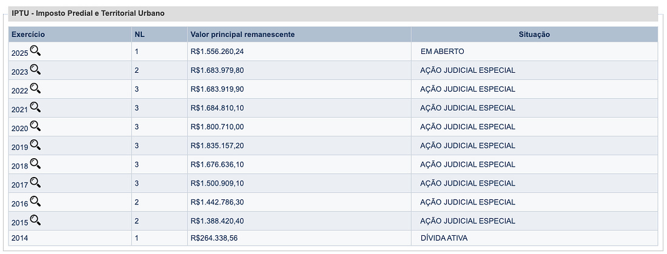667x254 pixels.
Task: Open the 2019 magnifying glass icon
Action: [35, 145]
